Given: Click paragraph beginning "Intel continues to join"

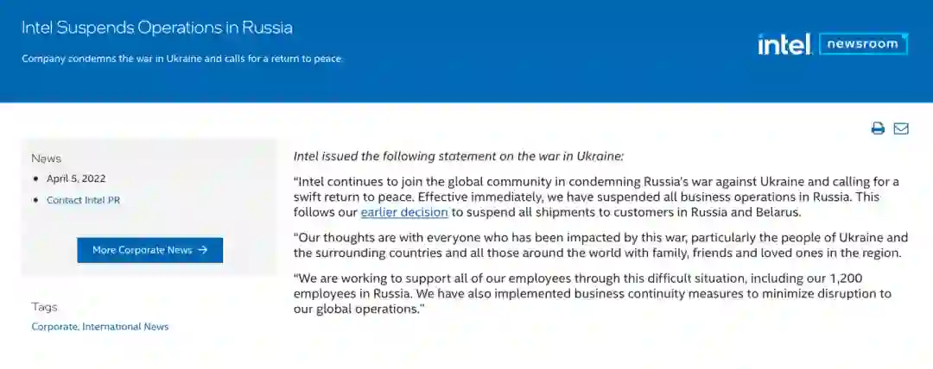Looking at the screenshot, I should [596, 197].
